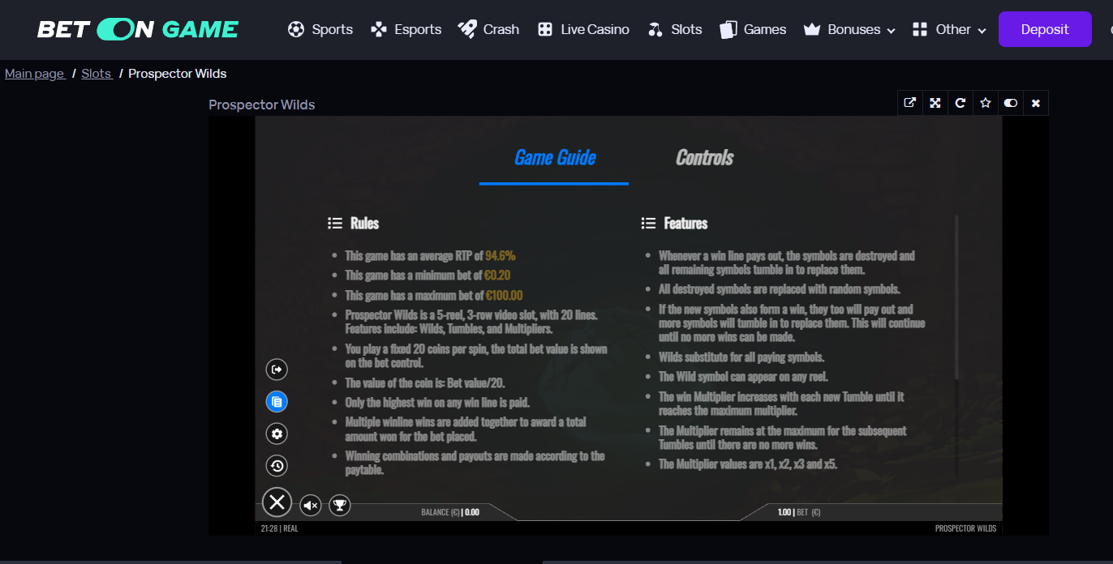Image resolution: width=1113 pixels, height=564 pixels.
Task: Enter fullscreen mode for the game
Action: (935, 103)
